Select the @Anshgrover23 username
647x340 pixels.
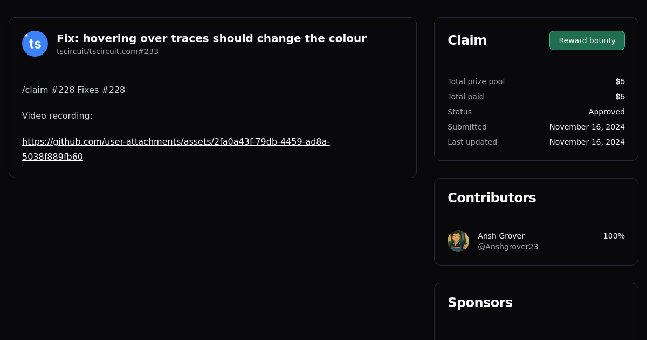[x=507, y=246]
